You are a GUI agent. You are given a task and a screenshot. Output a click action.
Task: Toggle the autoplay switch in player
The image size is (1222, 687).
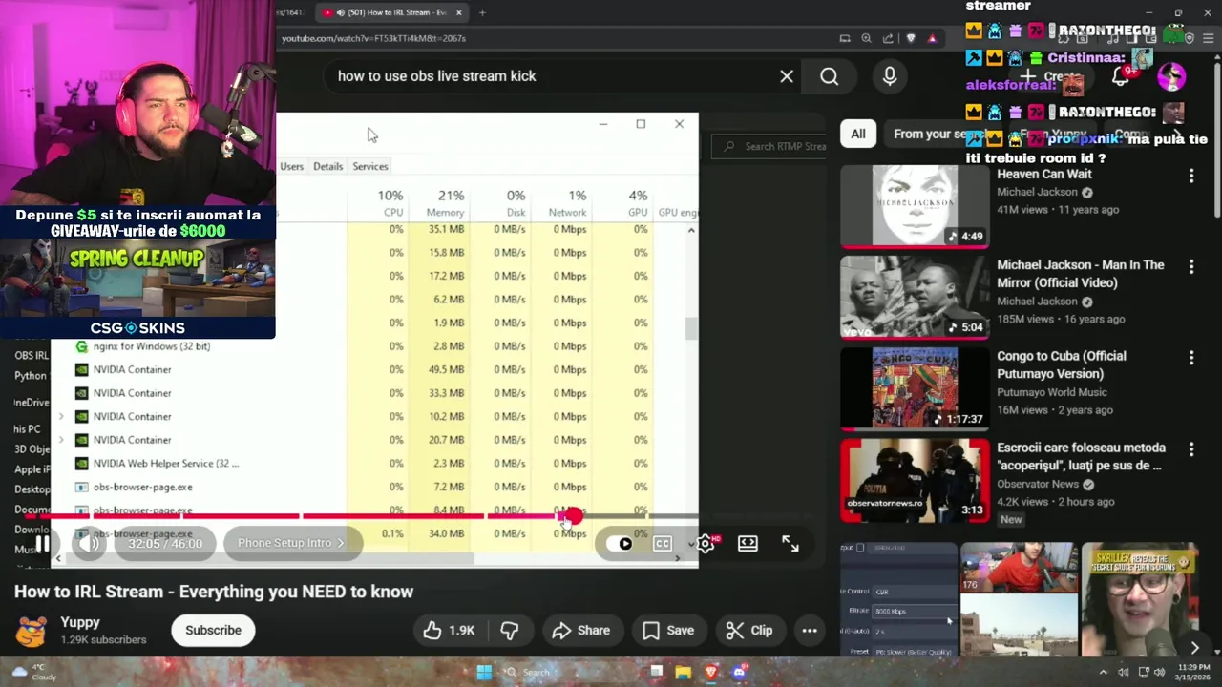coord(619,544)
